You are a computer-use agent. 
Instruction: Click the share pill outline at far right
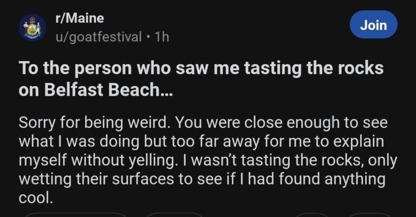(x=370, y=215)
